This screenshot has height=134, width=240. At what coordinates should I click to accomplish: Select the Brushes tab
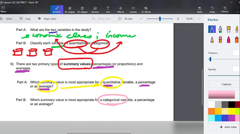coord(57,10)
